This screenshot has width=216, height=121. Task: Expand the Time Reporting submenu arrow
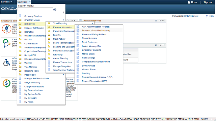pyautogui.click(x=92, y=23)
